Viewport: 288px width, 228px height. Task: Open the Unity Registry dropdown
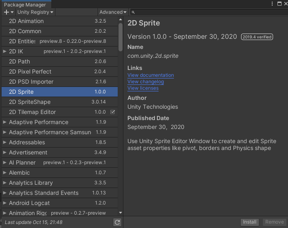pyautogui.click(x=35, y=12)
